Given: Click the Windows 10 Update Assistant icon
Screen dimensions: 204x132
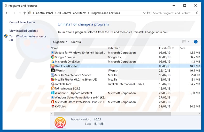Looking at the screenshot, I should click(x=53, y=93).
